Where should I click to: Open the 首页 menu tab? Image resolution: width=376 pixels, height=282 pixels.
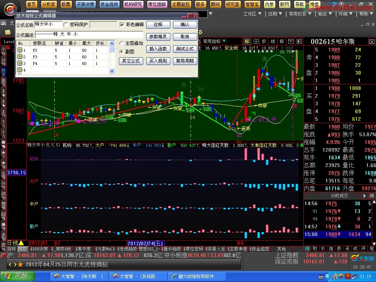point(32,4)
